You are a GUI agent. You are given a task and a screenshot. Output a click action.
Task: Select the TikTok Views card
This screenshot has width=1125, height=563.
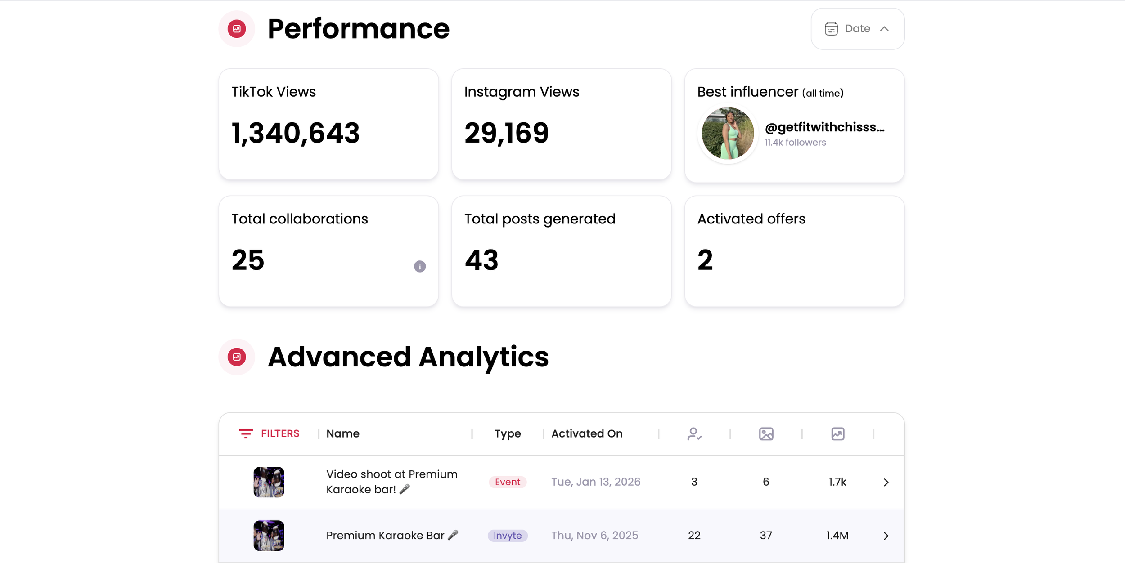click(x=328, y=124)
